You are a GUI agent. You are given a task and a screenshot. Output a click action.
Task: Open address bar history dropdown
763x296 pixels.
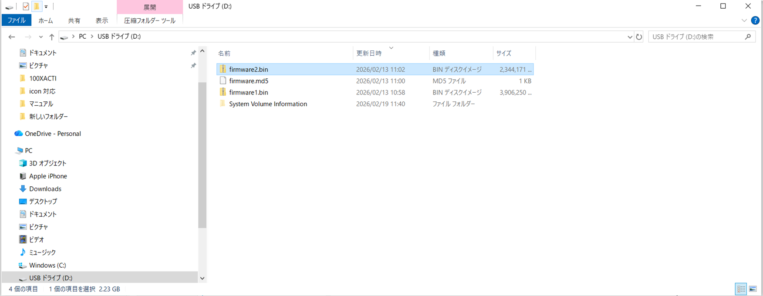point(629,37)
